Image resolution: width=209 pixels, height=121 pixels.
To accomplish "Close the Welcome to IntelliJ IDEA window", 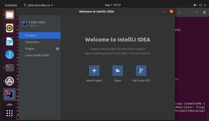I will (172, 11).
